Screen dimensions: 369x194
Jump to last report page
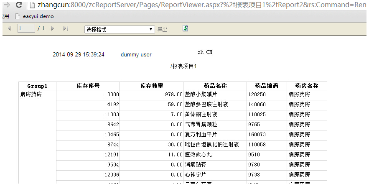point(66,28)
